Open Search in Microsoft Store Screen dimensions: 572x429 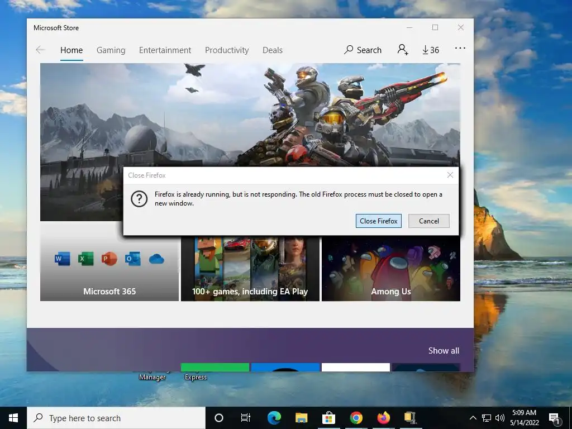363,50
